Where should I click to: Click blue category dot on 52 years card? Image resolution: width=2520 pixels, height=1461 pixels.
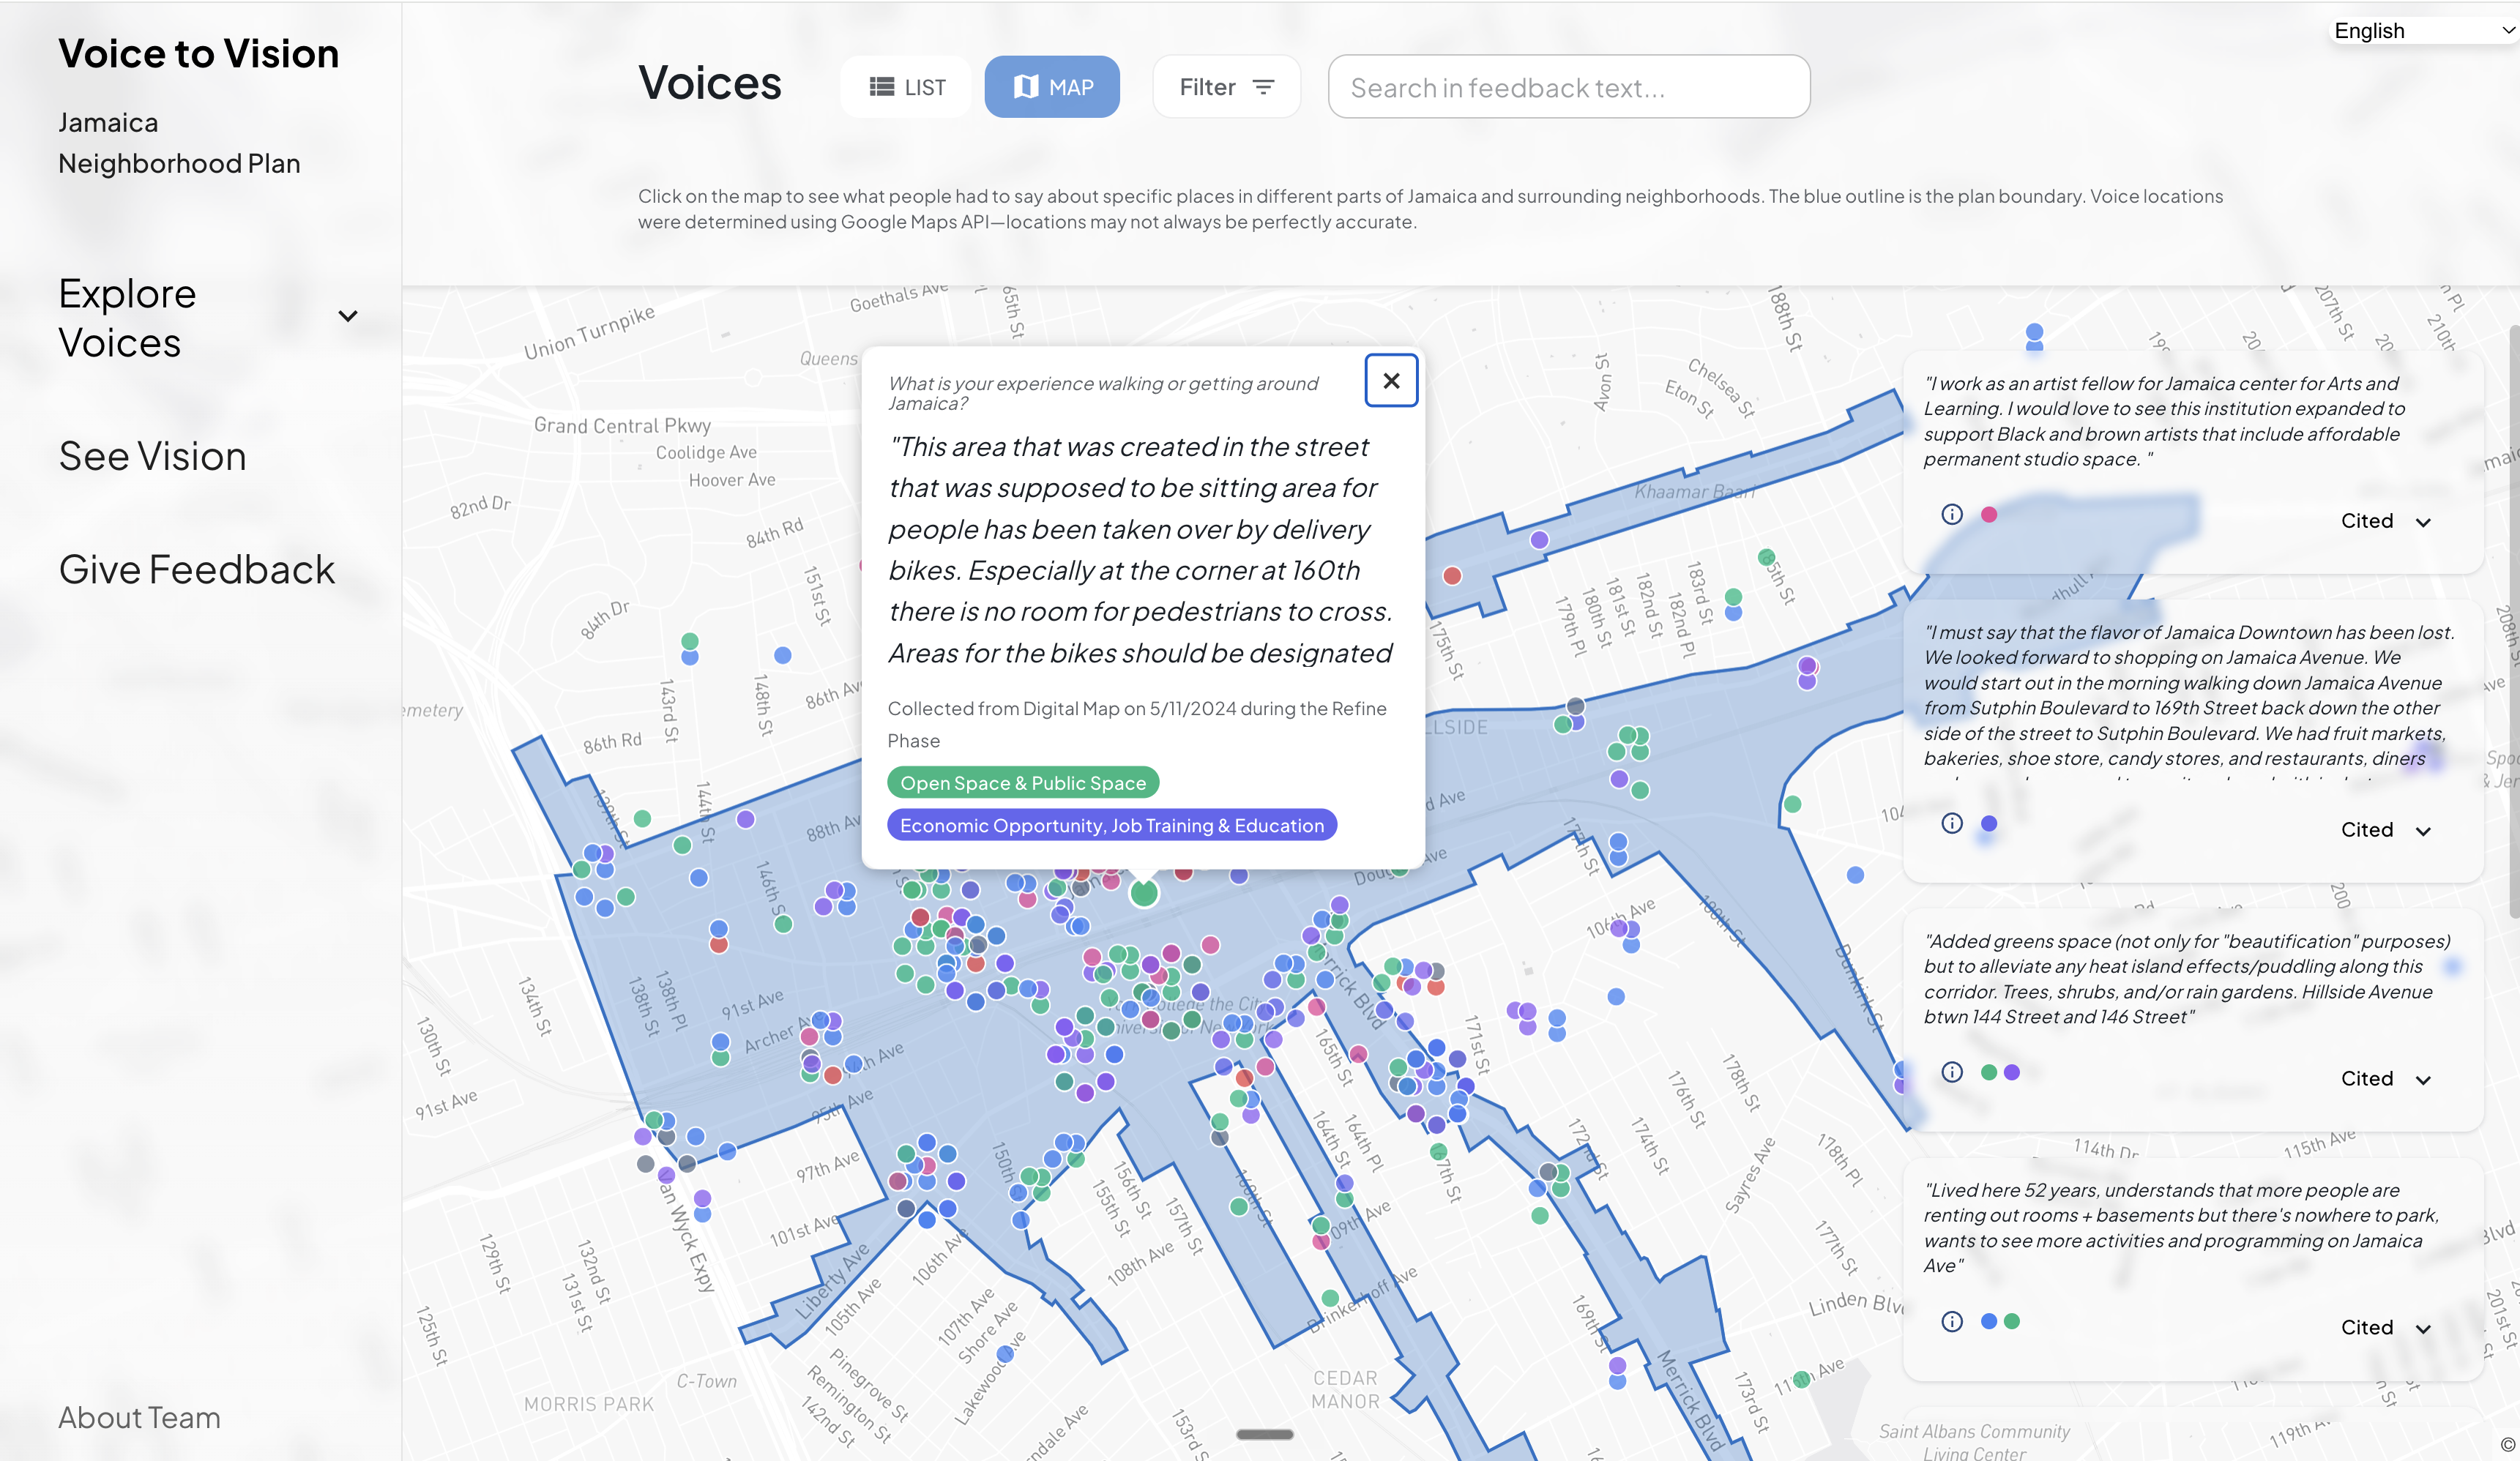pyautogui.click(x=1989, y=1321)
